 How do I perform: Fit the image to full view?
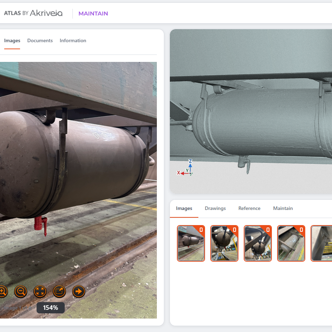tap(40, 291)
